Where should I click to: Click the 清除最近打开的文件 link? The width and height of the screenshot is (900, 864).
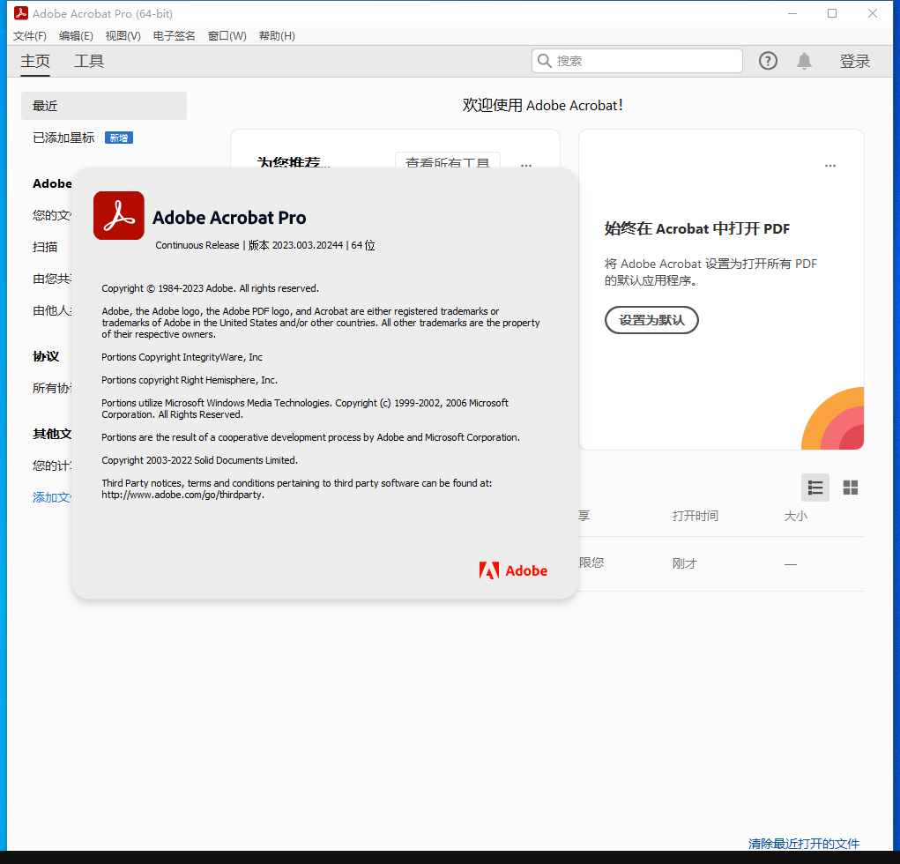tap(803, 844)
